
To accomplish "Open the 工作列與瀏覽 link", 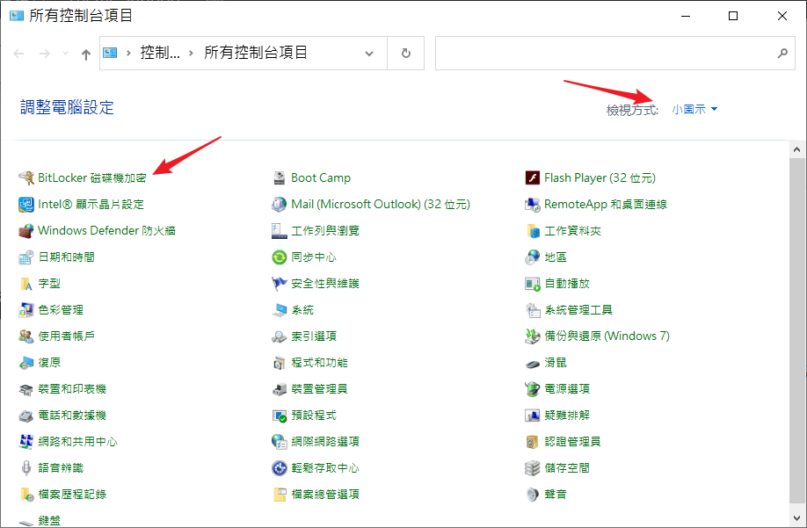I will 325,230.
